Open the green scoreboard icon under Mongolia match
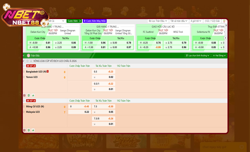The height and width of the screenshot is (152, 250). click(x=29, y=130)
